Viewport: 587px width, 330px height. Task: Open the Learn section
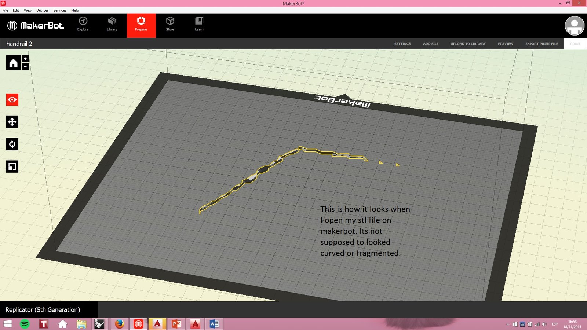[x=199, y=24]
